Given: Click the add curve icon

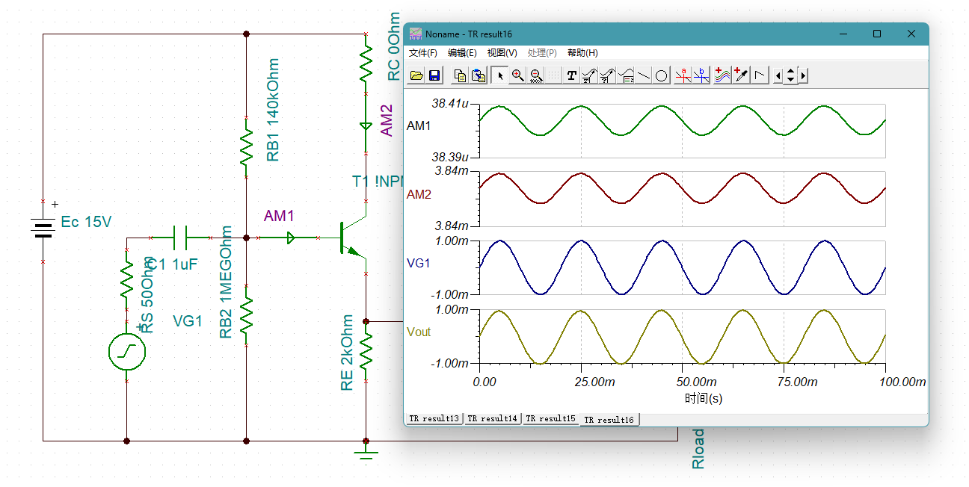Looking at the screenshot, I should click(x=722, y=75).
